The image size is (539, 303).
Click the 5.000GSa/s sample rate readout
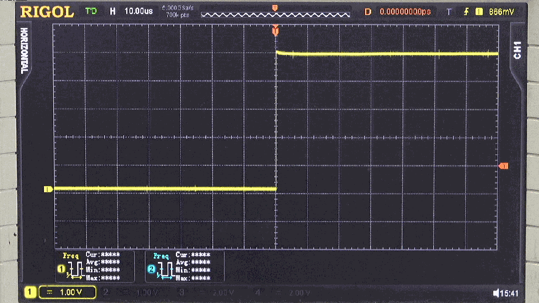(x=178, y=8)
